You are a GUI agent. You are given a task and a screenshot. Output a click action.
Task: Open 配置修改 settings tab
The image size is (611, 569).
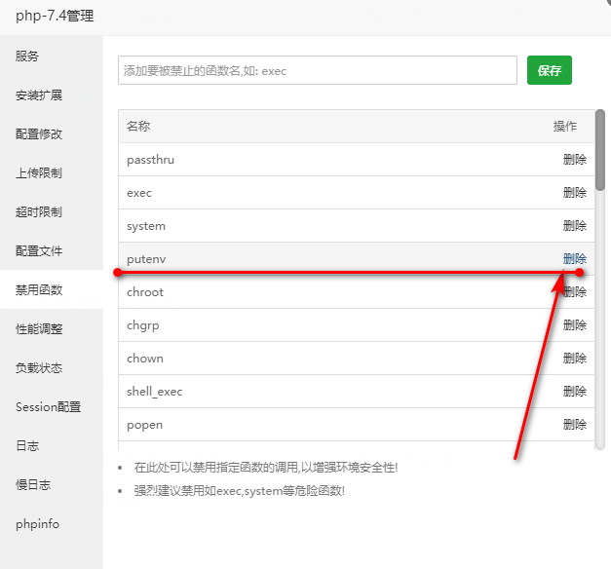39,134
